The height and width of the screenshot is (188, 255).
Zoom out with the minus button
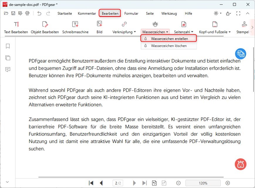[x=178, y=183]
